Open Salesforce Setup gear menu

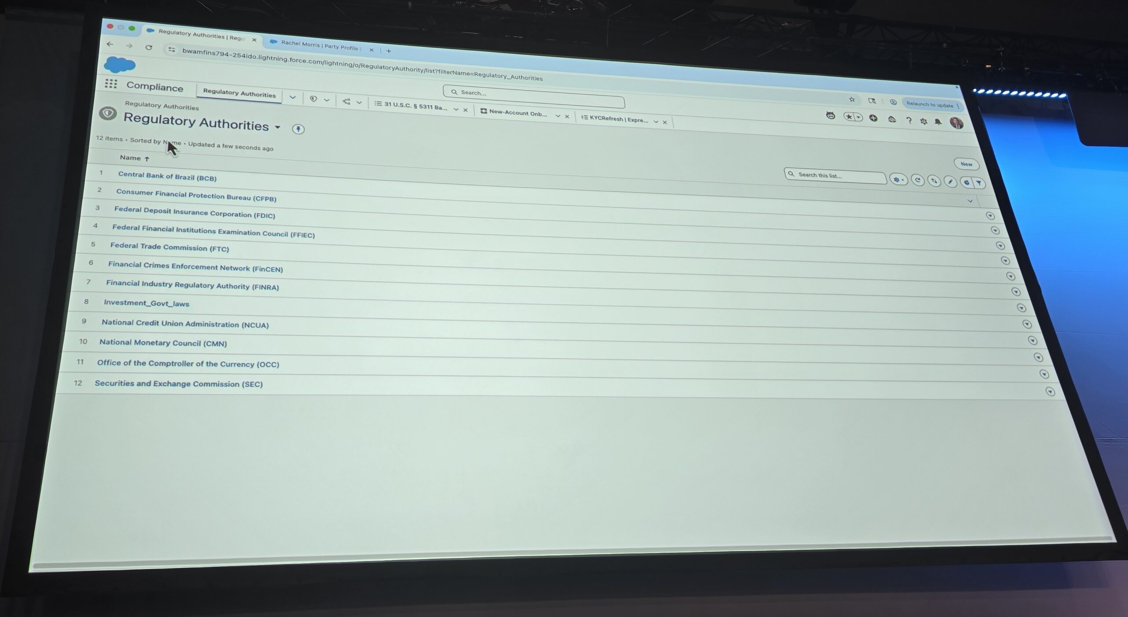pyautogui.click(x=924, y=121)
